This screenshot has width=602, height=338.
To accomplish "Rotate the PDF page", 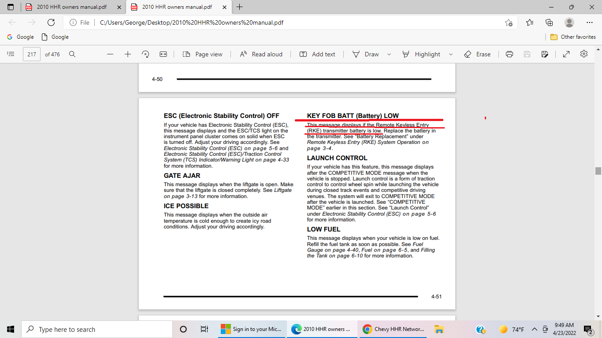I will click(x=145, y=54).
